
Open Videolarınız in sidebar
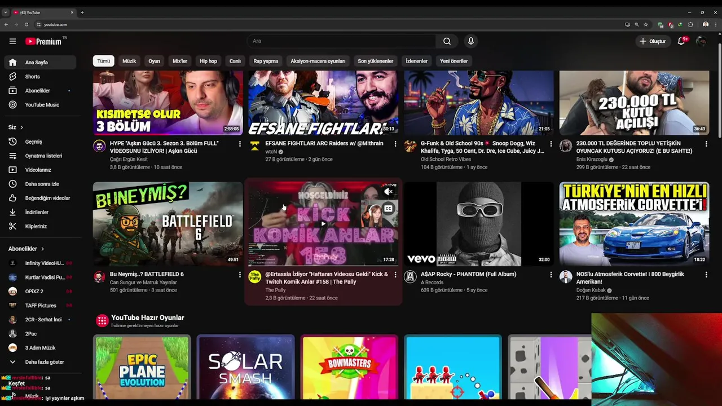pos(39,170)
